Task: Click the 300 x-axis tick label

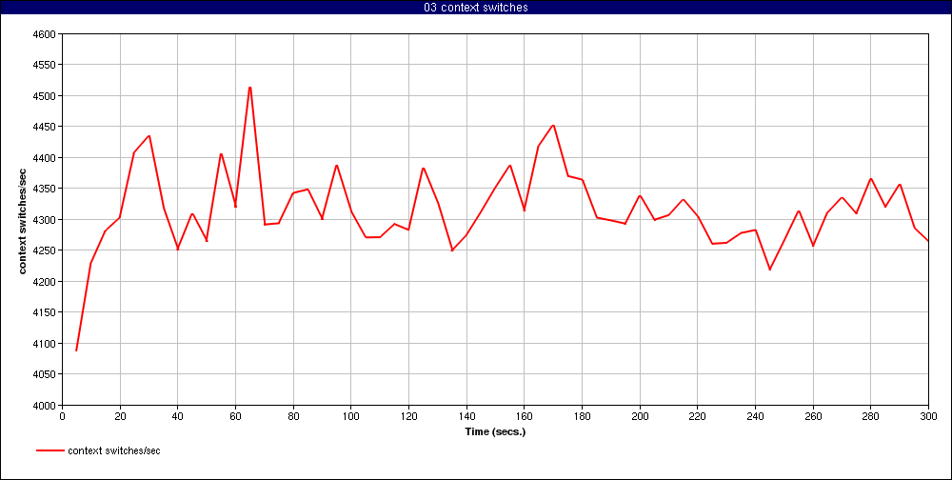Action: pyautogui.click(x=929, y=416)
